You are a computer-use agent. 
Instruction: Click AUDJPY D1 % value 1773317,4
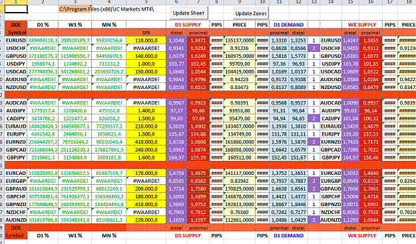(43, 111)
